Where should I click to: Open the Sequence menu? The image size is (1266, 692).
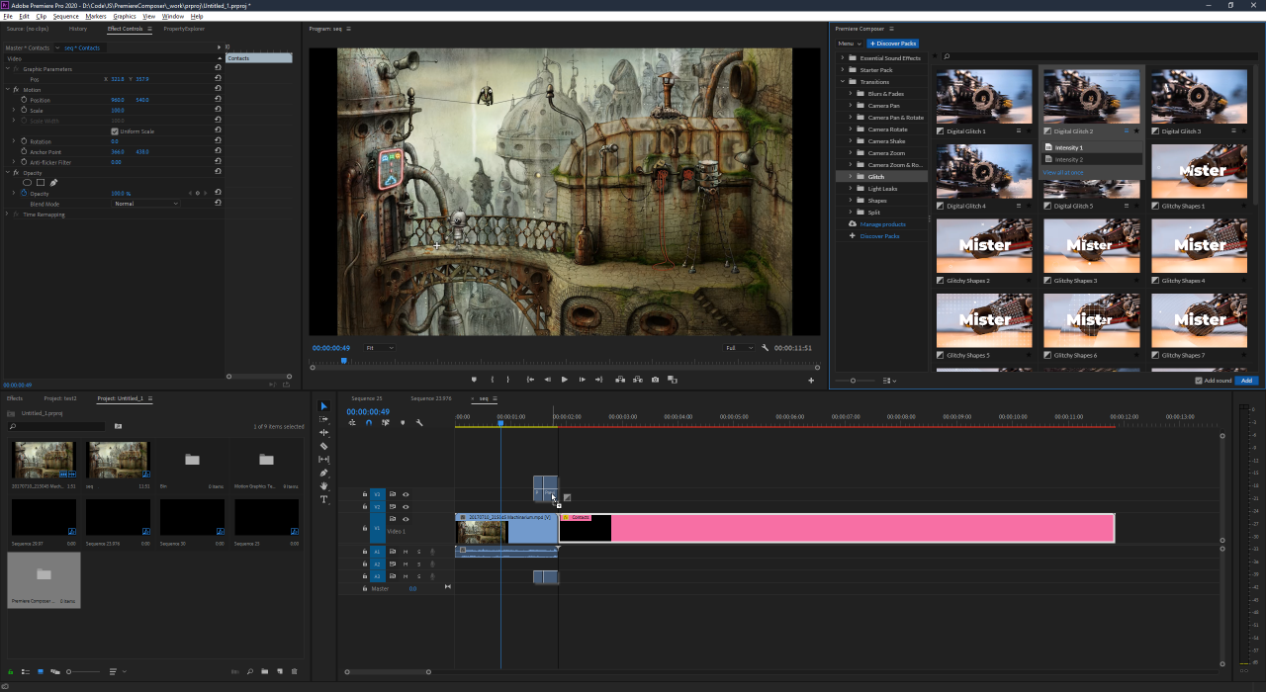click(x=66, y=17)
